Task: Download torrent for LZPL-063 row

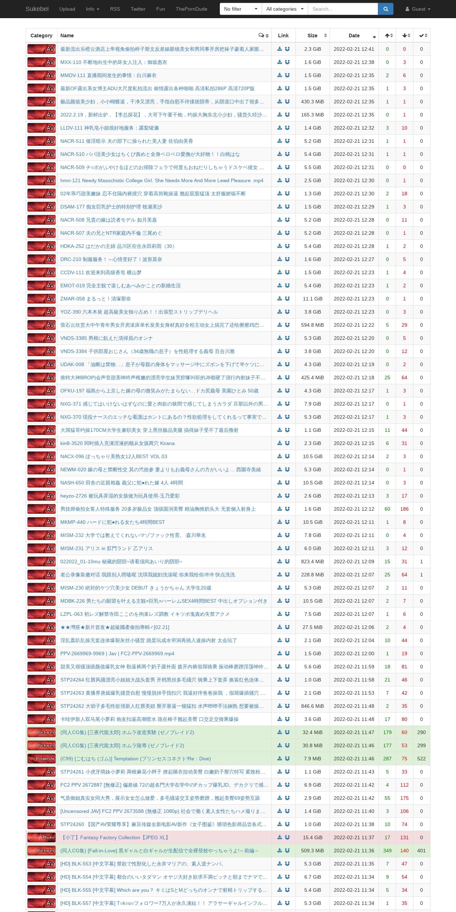Action: coord(279,614)
